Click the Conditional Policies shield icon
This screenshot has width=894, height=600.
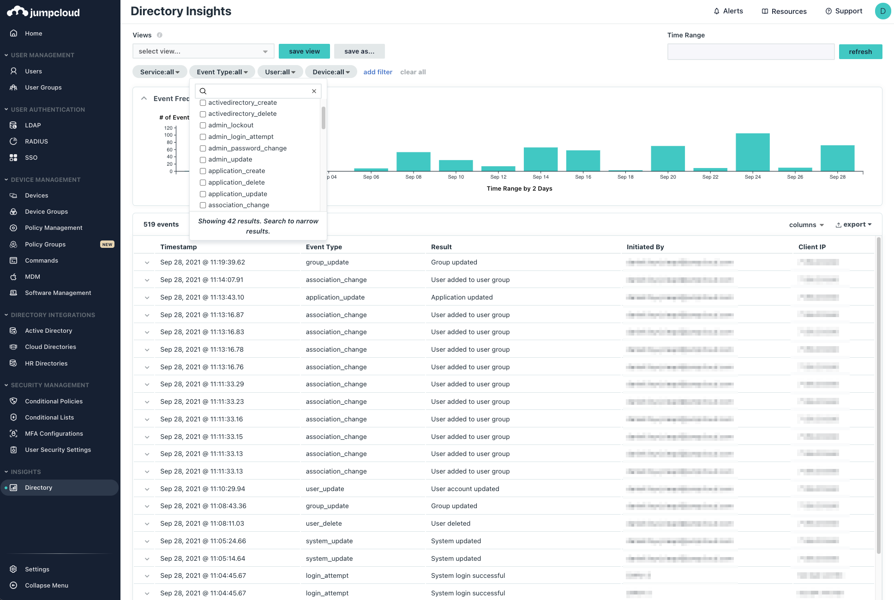pos(13,401)
